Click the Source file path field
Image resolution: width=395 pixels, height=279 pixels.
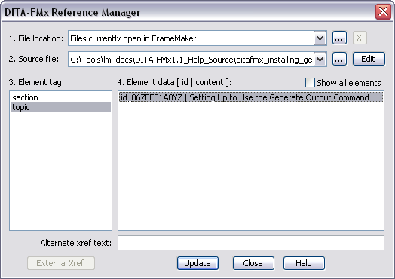pos(191,60)
